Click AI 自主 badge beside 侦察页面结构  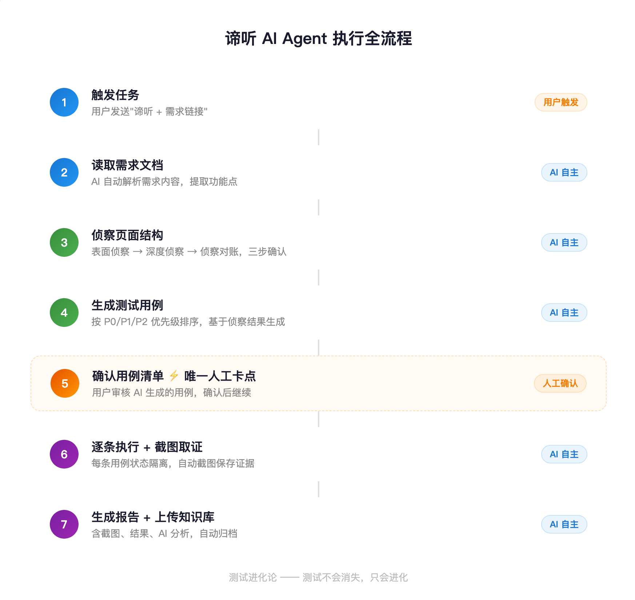(564, 243)
